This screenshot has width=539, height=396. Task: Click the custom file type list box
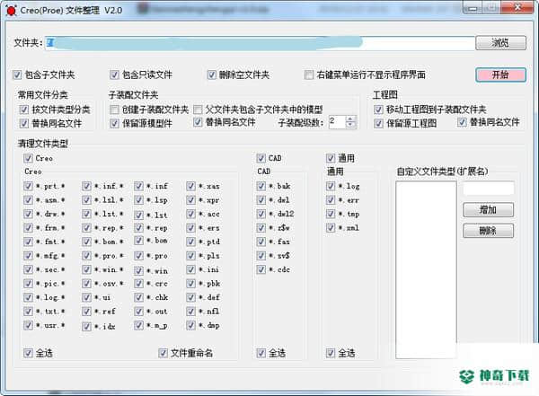click(426, 270)
